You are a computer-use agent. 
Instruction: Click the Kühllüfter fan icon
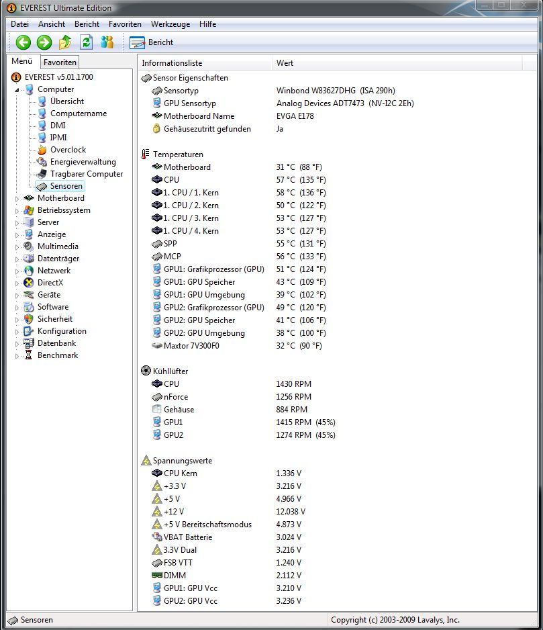tap(146, 371)
